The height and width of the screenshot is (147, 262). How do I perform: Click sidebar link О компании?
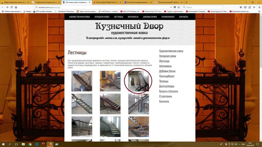tap(165, 96)
